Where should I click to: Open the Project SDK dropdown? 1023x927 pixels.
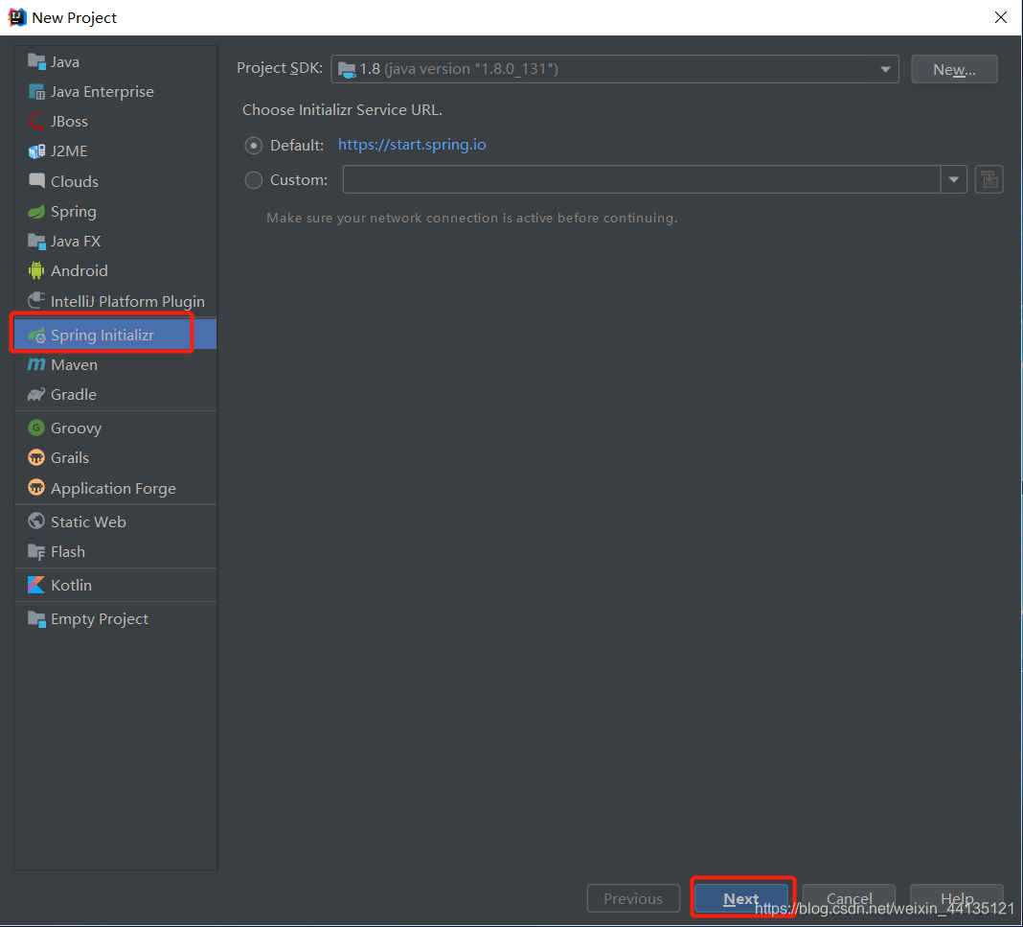(x=615, y=69)
